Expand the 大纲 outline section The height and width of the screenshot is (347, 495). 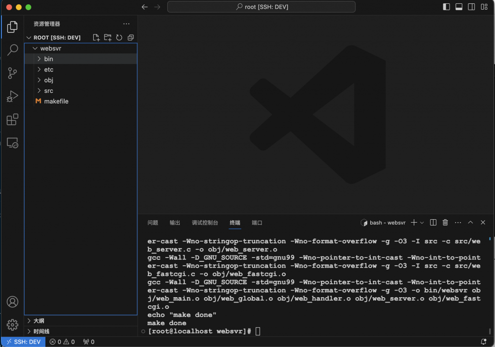[x=39, y=321]
